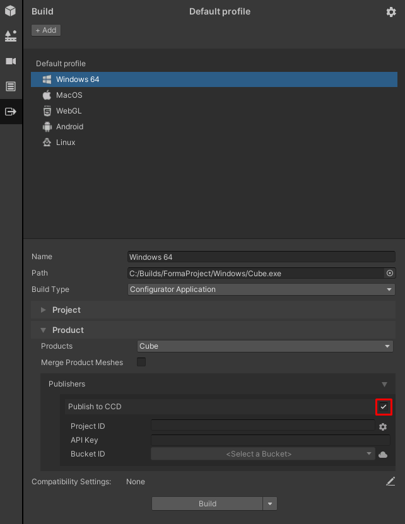Select the WebGL platform in the list
Viewport: 405px width, 524px height.
click(69, 111)
